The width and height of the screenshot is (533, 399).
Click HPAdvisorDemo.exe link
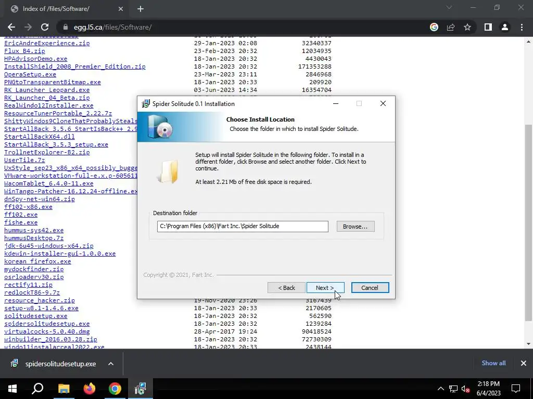[x=36, y=59]
